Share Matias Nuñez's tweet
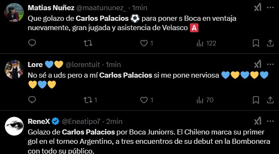 click(270, 43)
